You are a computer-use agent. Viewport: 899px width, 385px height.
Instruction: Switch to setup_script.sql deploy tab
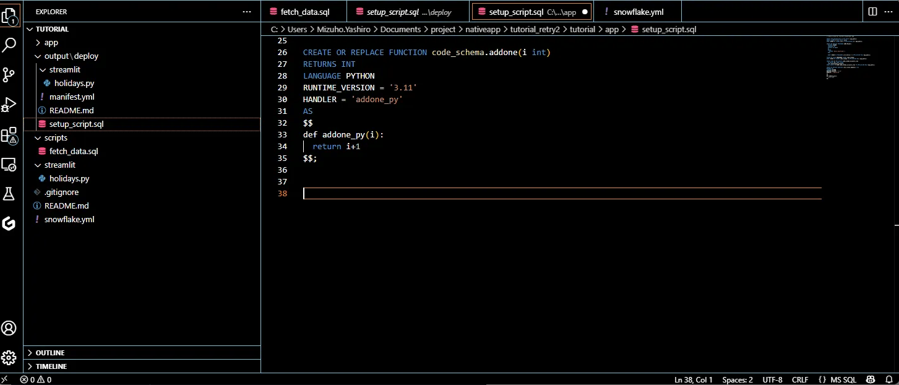coord(408,12)
